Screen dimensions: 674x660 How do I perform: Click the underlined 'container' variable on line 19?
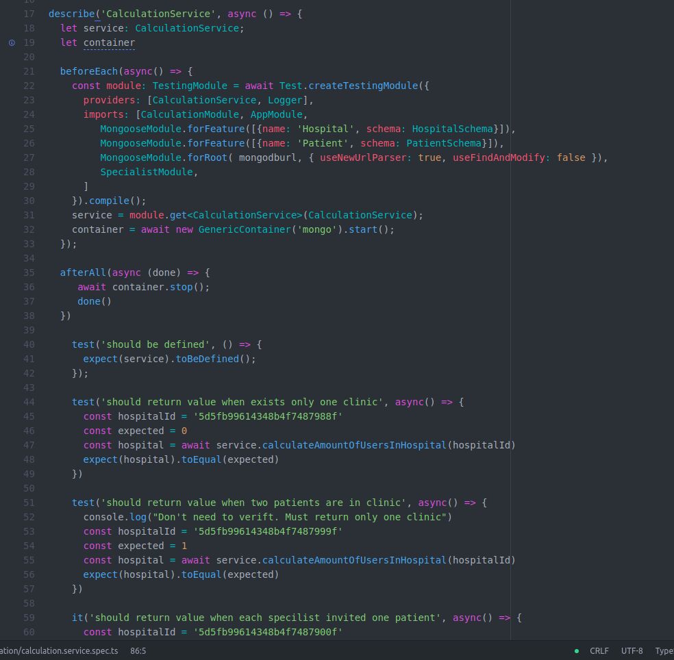coord(109,42)
